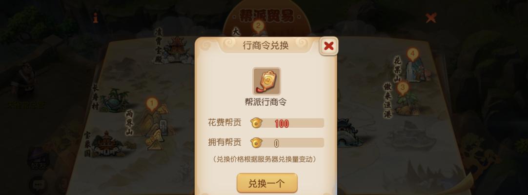
Task: Select map marker number 2 at top
Action: 258,26
